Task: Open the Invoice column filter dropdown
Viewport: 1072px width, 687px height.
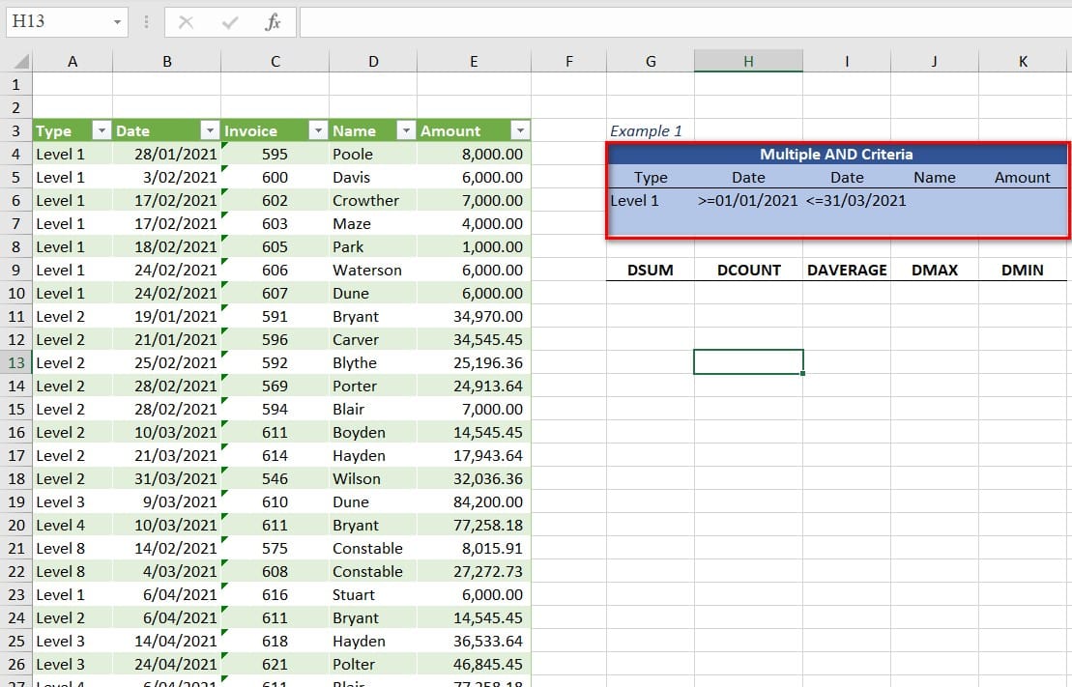Action: coord(317,131)
